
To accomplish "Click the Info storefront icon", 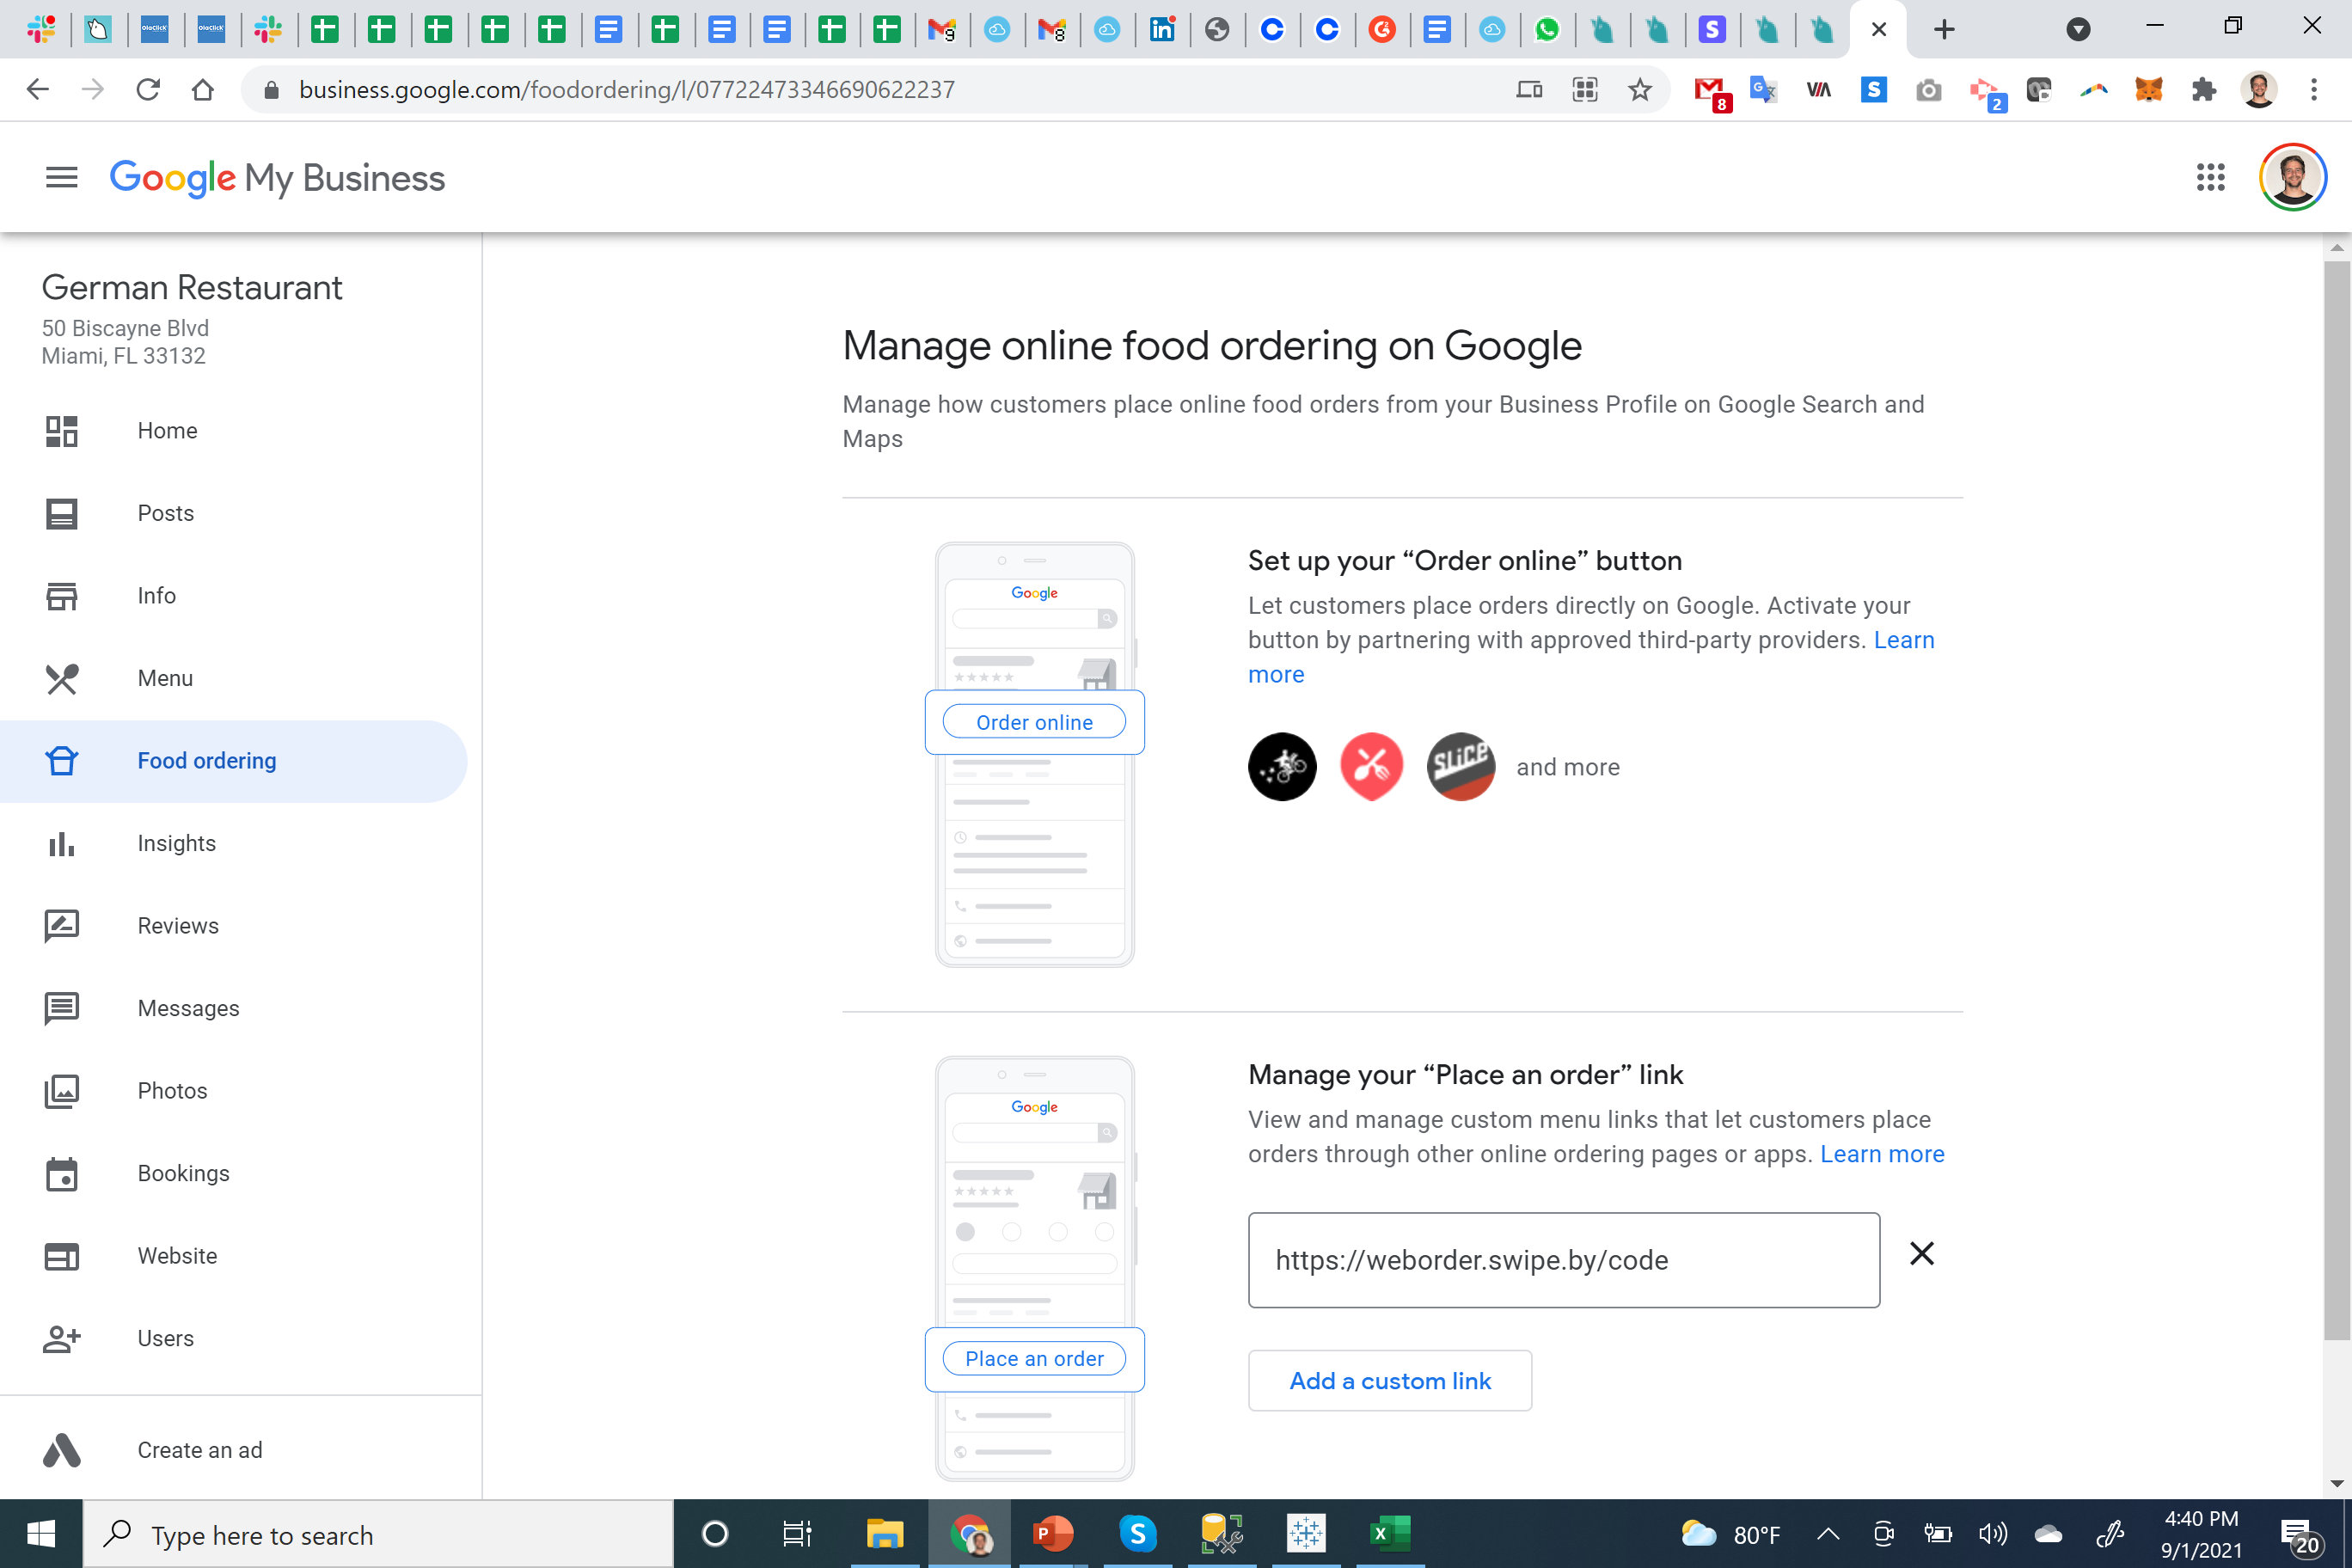I will (61, 596).
